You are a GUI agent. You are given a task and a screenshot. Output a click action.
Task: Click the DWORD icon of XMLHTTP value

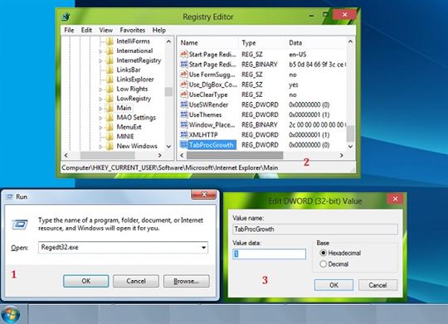183,134
